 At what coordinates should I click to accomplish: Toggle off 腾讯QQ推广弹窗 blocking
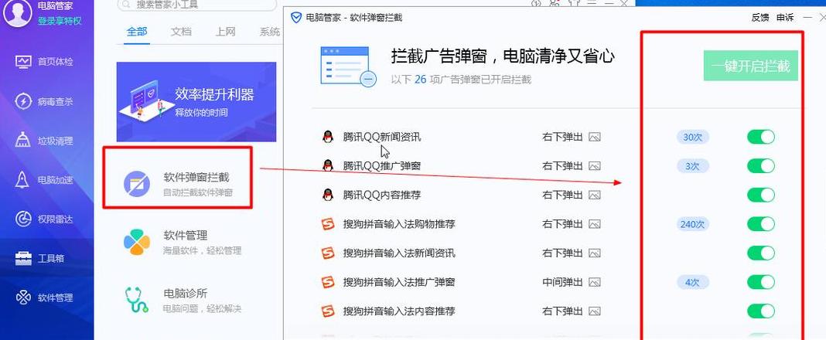761,166
